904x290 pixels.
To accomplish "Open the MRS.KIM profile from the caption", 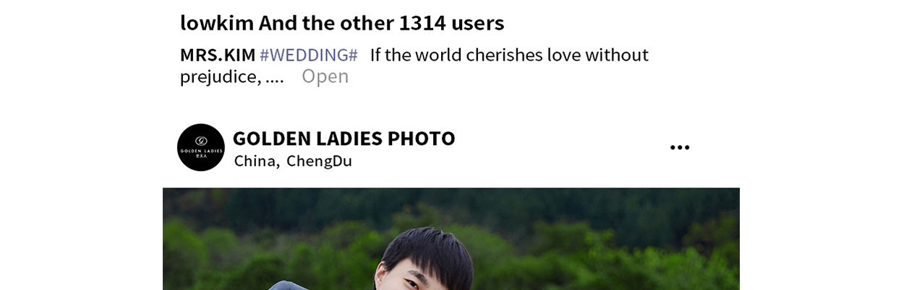I will coord(218,55).
